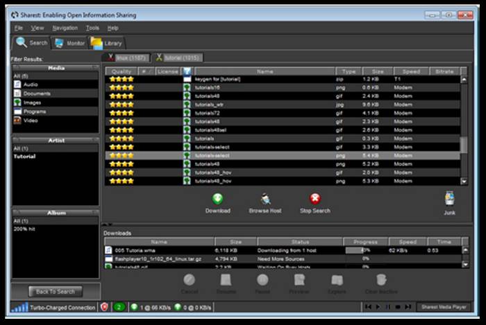Mark the selected result with the Junk icon
Image resolution: width=486 pixels, height=325 pixels.
coord(449,198)
